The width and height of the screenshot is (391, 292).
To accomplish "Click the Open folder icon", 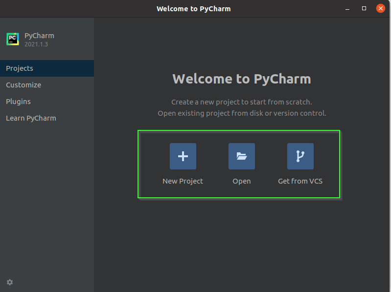I will pyautogui.click(x=242, y=156).
